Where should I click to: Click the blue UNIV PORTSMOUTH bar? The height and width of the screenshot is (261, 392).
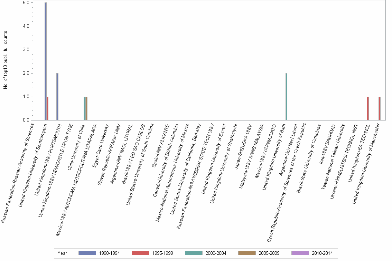tap(57, 97)
